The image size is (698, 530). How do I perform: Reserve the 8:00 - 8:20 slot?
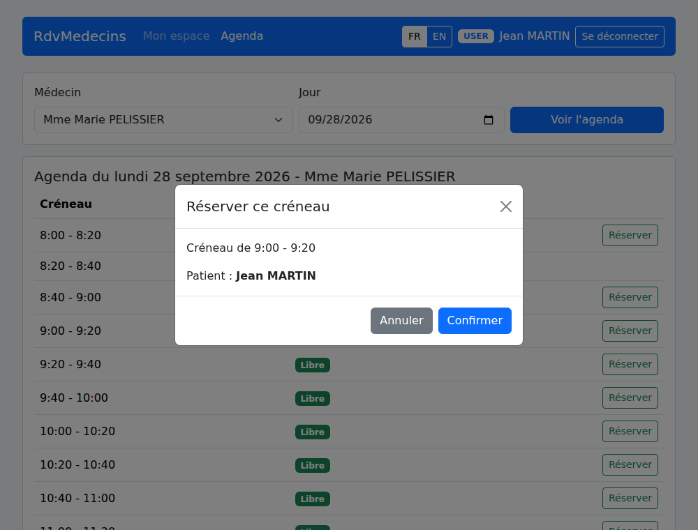coord(630,235)
